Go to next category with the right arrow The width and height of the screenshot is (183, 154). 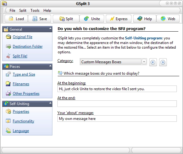point(163,62)
